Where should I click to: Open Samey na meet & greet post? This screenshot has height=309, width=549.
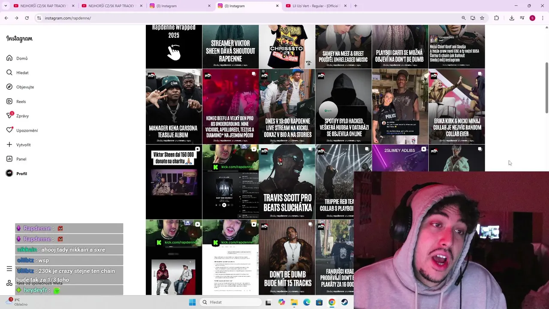pyautogui.click(x=343, y=47)
